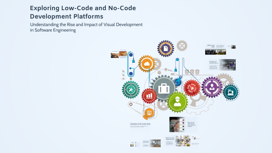Click the middle tan trash bin icon
Screen dimensions: 272x153
click(192, 72)
